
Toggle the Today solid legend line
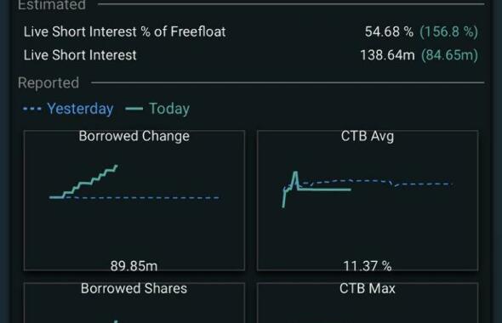point(134,109)
